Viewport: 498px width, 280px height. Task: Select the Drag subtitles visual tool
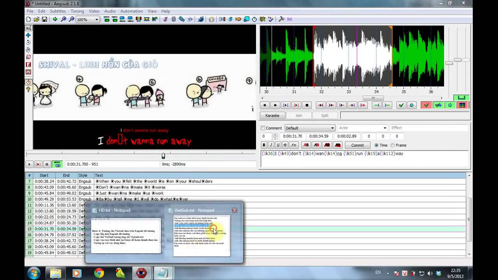click(28, 35)
